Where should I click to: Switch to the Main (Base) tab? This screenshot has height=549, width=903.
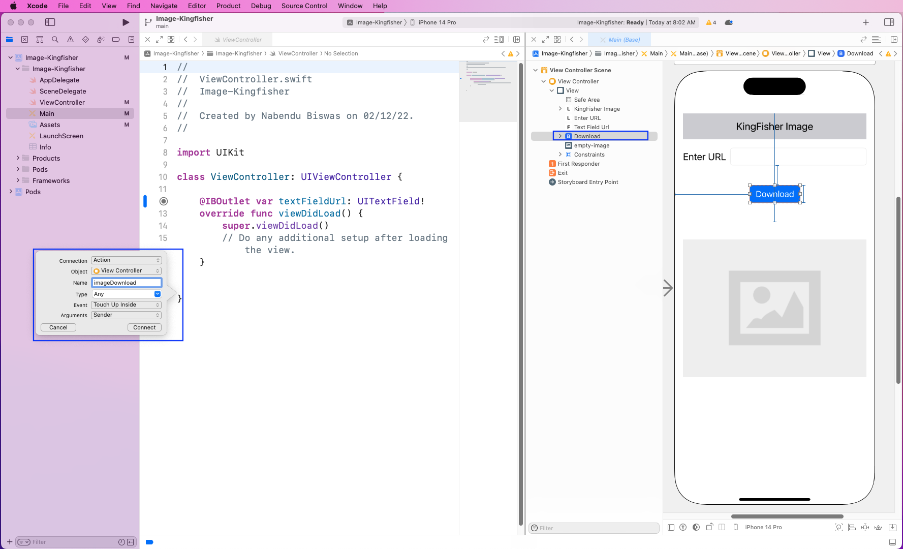pyautogui.click(x=619, y=40)
